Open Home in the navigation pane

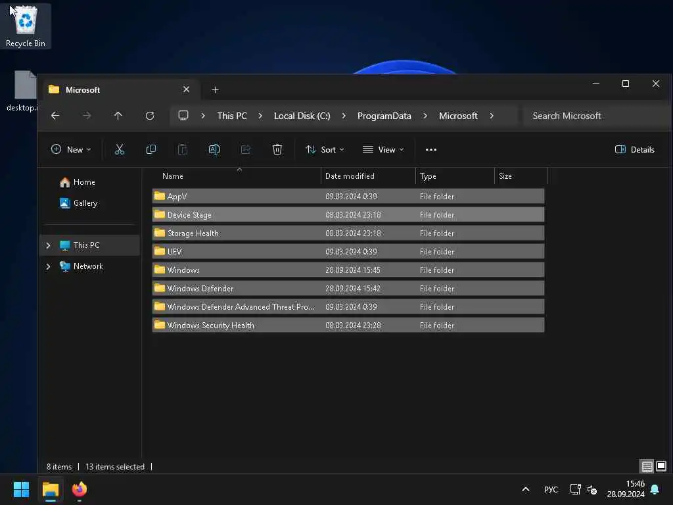tap(84, 182)
